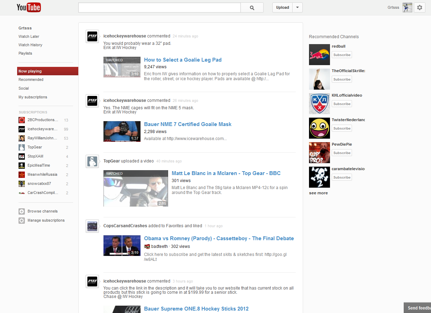Screen dimensions: 431x313
Task: Click the Grtsss user avatar in header
Action: click(x=407, y=7)
